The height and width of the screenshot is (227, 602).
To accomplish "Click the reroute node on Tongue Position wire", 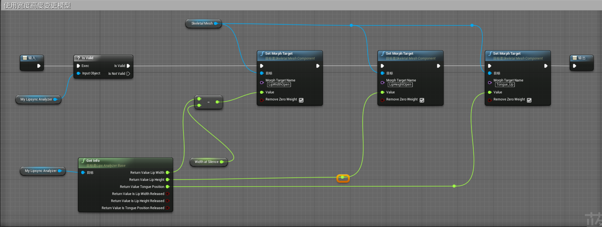I will [454, 186].
